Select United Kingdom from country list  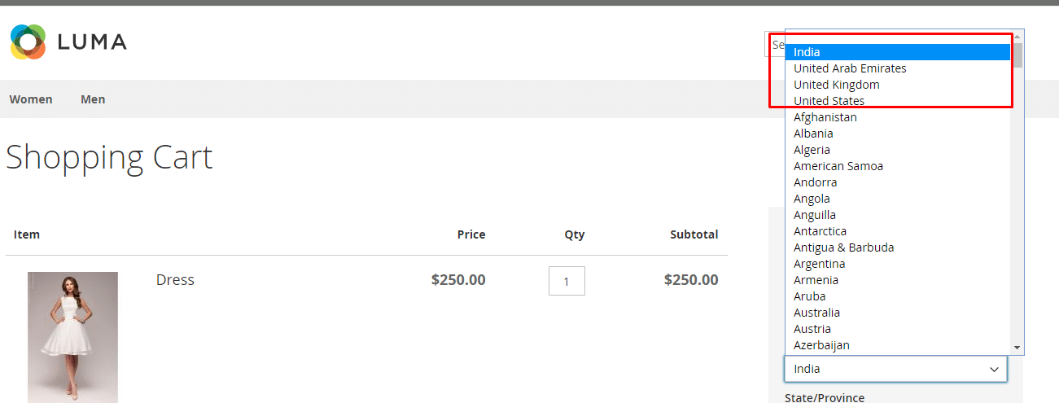836,85
